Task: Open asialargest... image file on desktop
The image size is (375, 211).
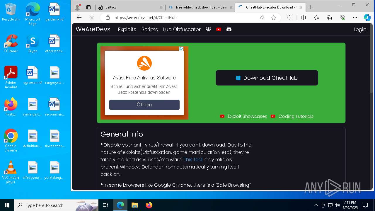Action: tap(33, 107)
